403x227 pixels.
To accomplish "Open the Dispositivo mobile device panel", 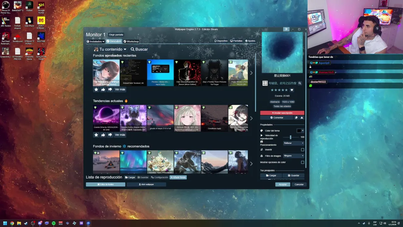I will coord(221,41).
